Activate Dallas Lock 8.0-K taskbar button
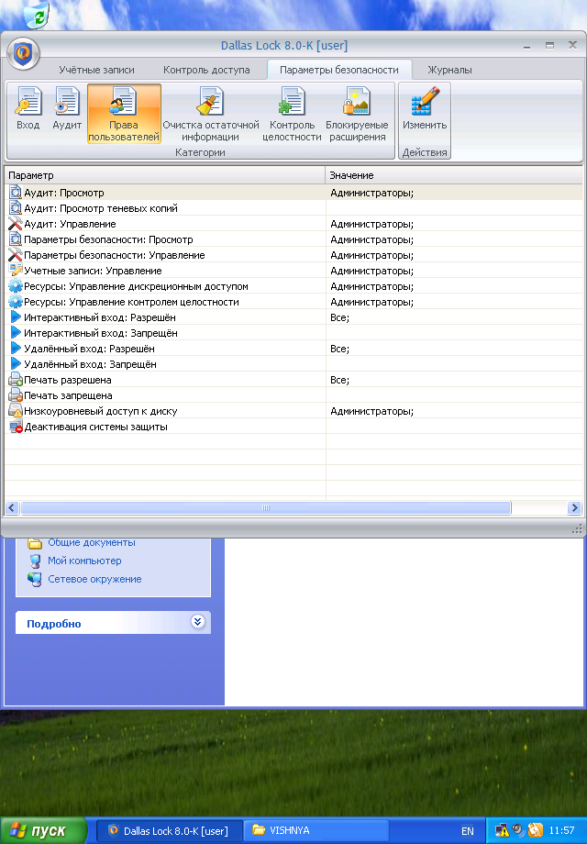The height and width of the screenshot is (844, 587). (x=169, y=830)
